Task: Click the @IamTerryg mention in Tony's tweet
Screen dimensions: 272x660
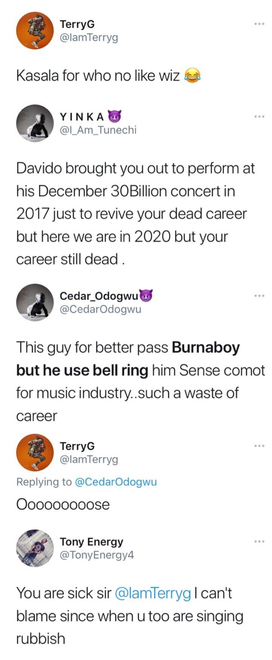Action: coord(153,594)
